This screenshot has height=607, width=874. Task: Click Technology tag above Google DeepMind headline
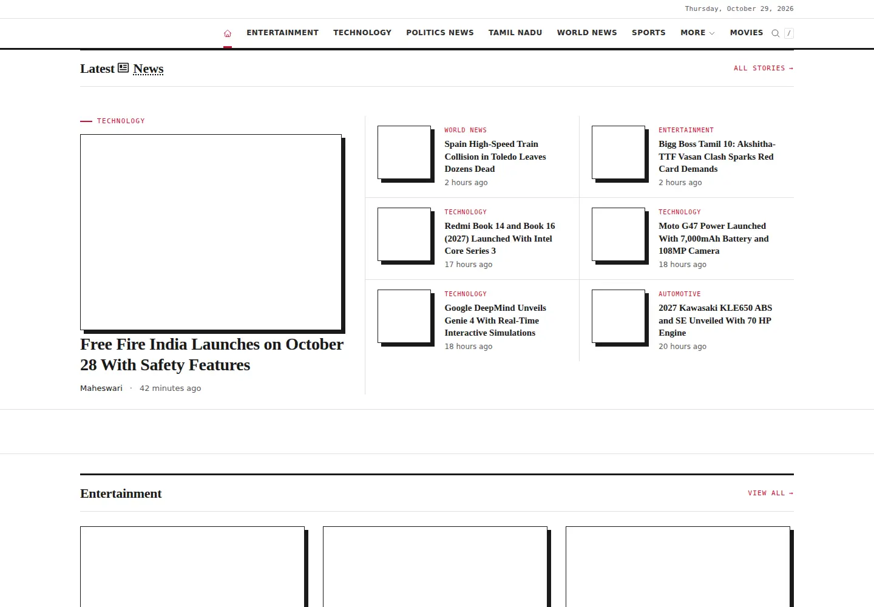coord(466,294)
